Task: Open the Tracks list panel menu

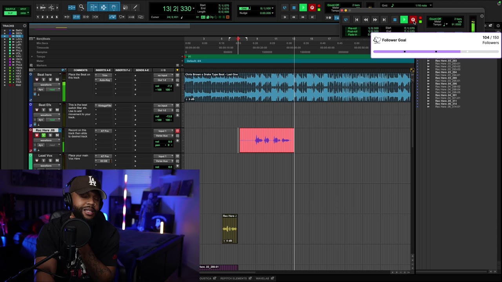Action: pos(24,26)
